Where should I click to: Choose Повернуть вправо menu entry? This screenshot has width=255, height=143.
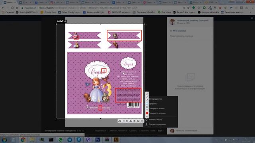tap(157, 113)
